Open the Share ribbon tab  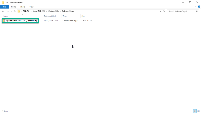click(23, 7)
